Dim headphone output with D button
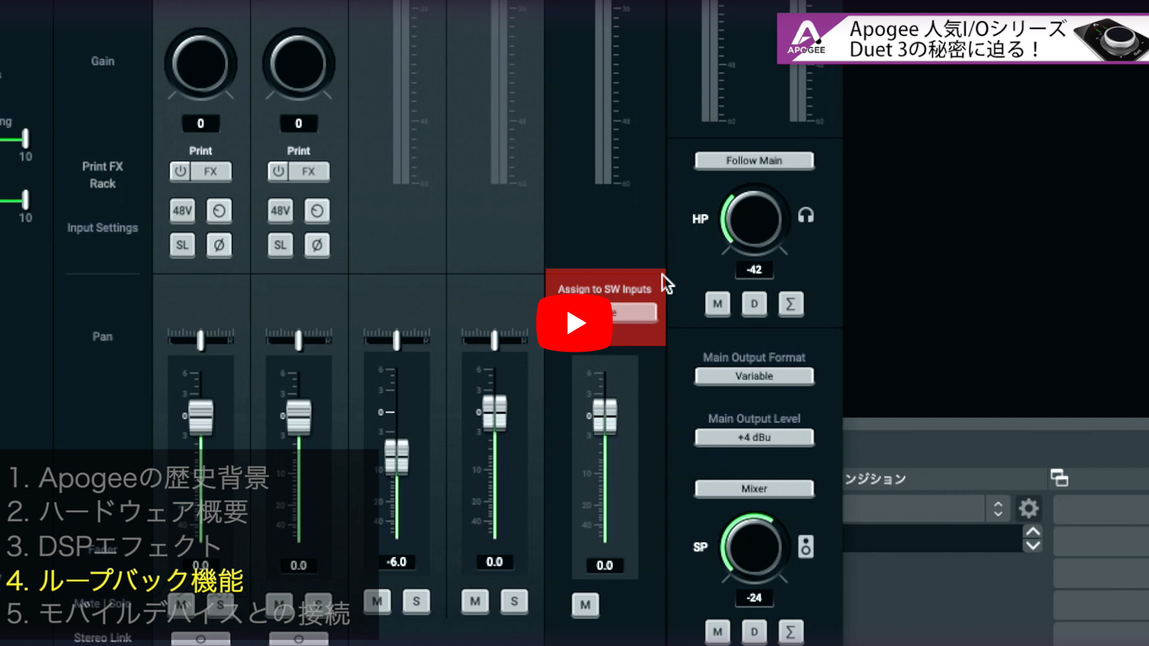Screen dimensions: 1149x646 pyautogui.click(x=754, y=304)
